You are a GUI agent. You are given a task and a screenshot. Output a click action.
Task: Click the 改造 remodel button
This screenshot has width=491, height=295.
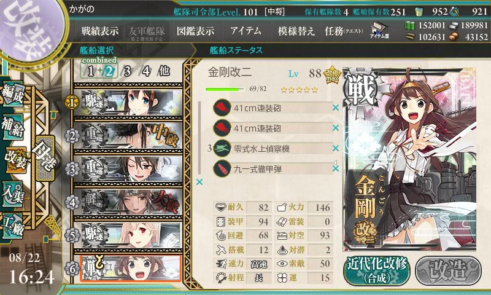click(x=448, y=270)
